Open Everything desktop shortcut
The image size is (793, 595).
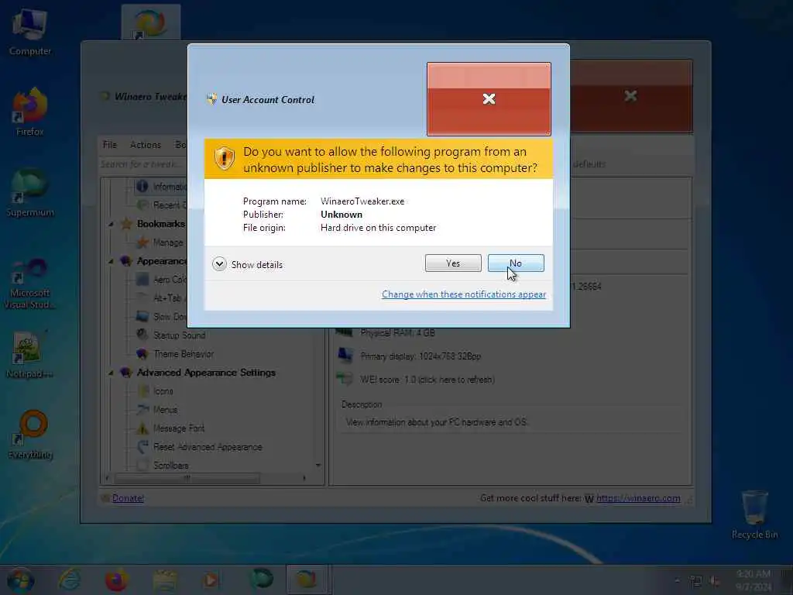31,435
